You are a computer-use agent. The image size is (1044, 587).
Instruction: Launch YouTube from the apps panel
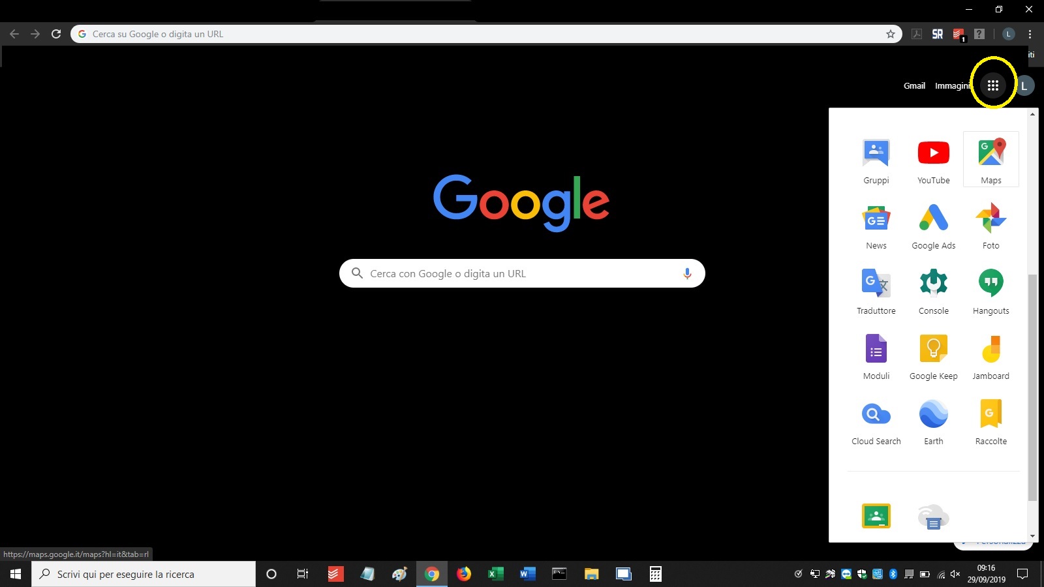coord(934,160)
